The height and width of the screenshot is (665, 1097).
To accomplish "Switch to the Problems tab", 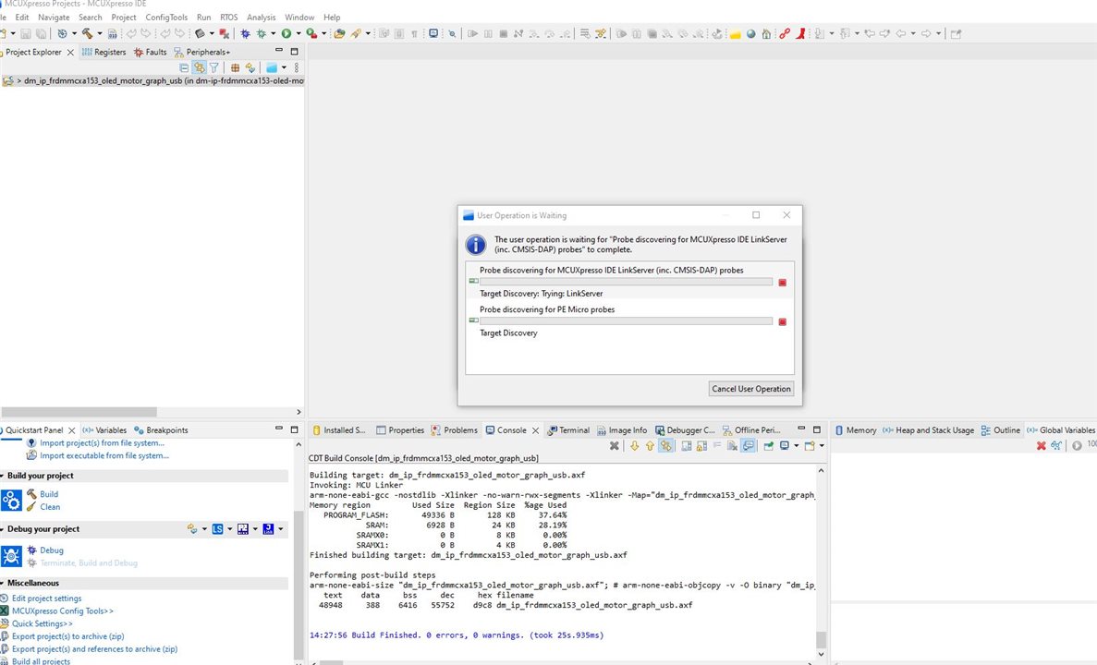I will 455,430.
